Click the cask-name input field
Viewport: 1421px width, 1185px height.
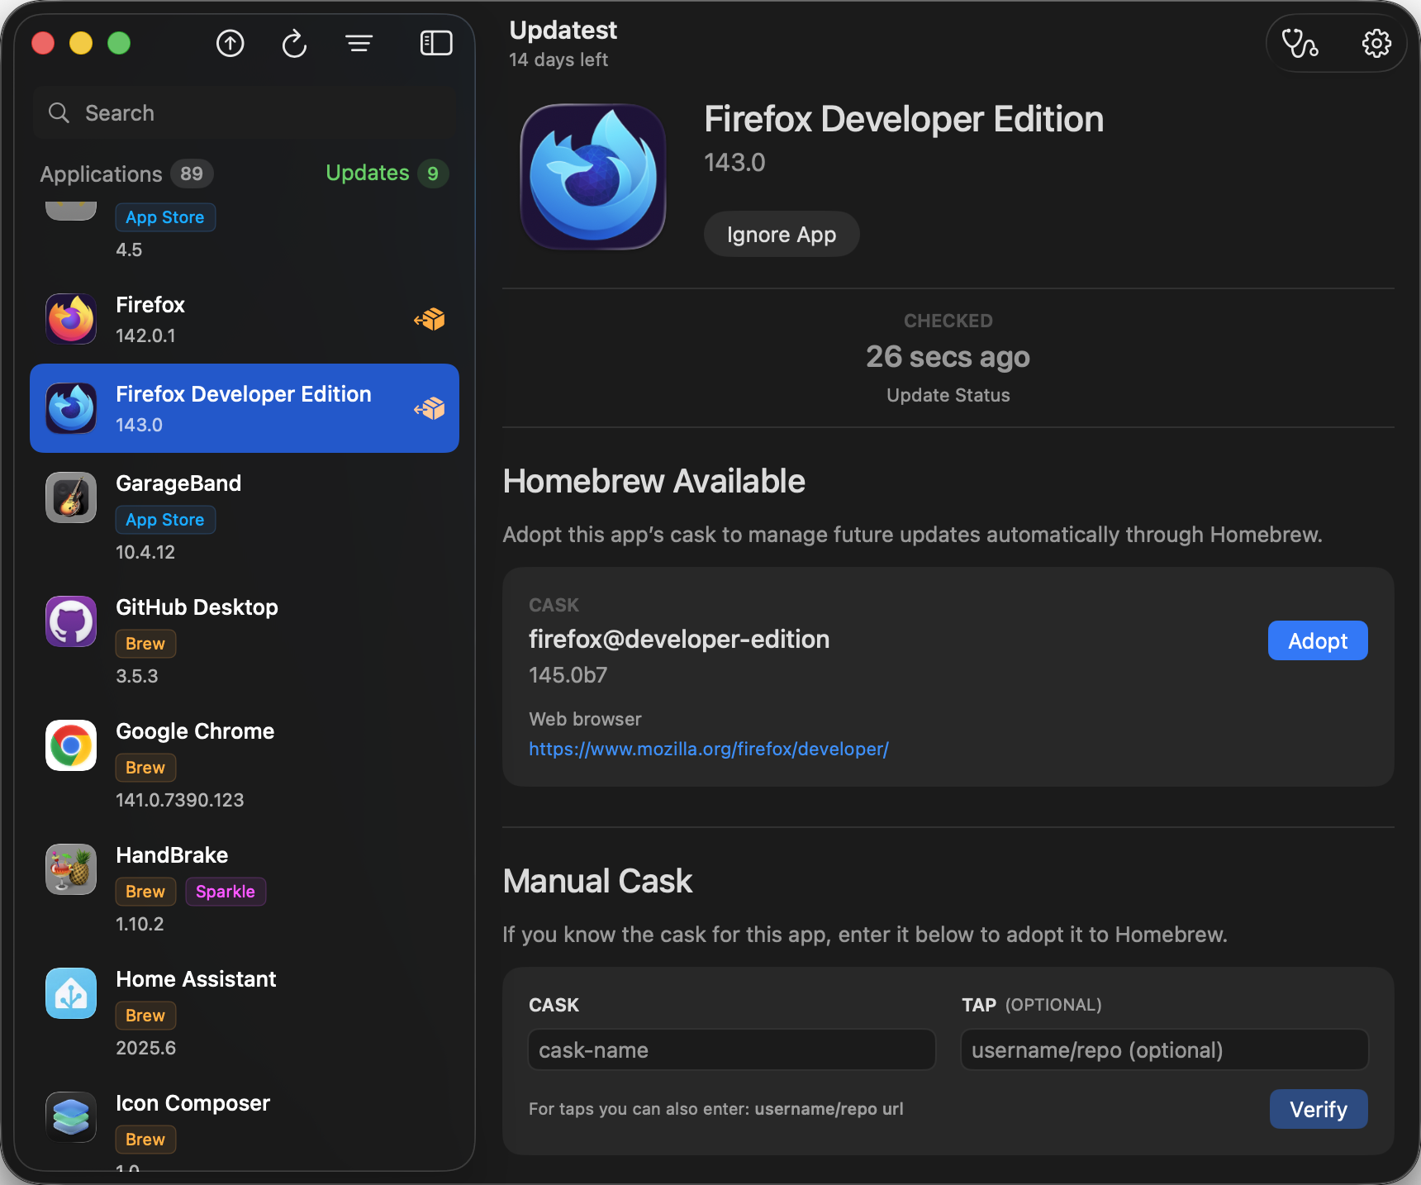730,1049
